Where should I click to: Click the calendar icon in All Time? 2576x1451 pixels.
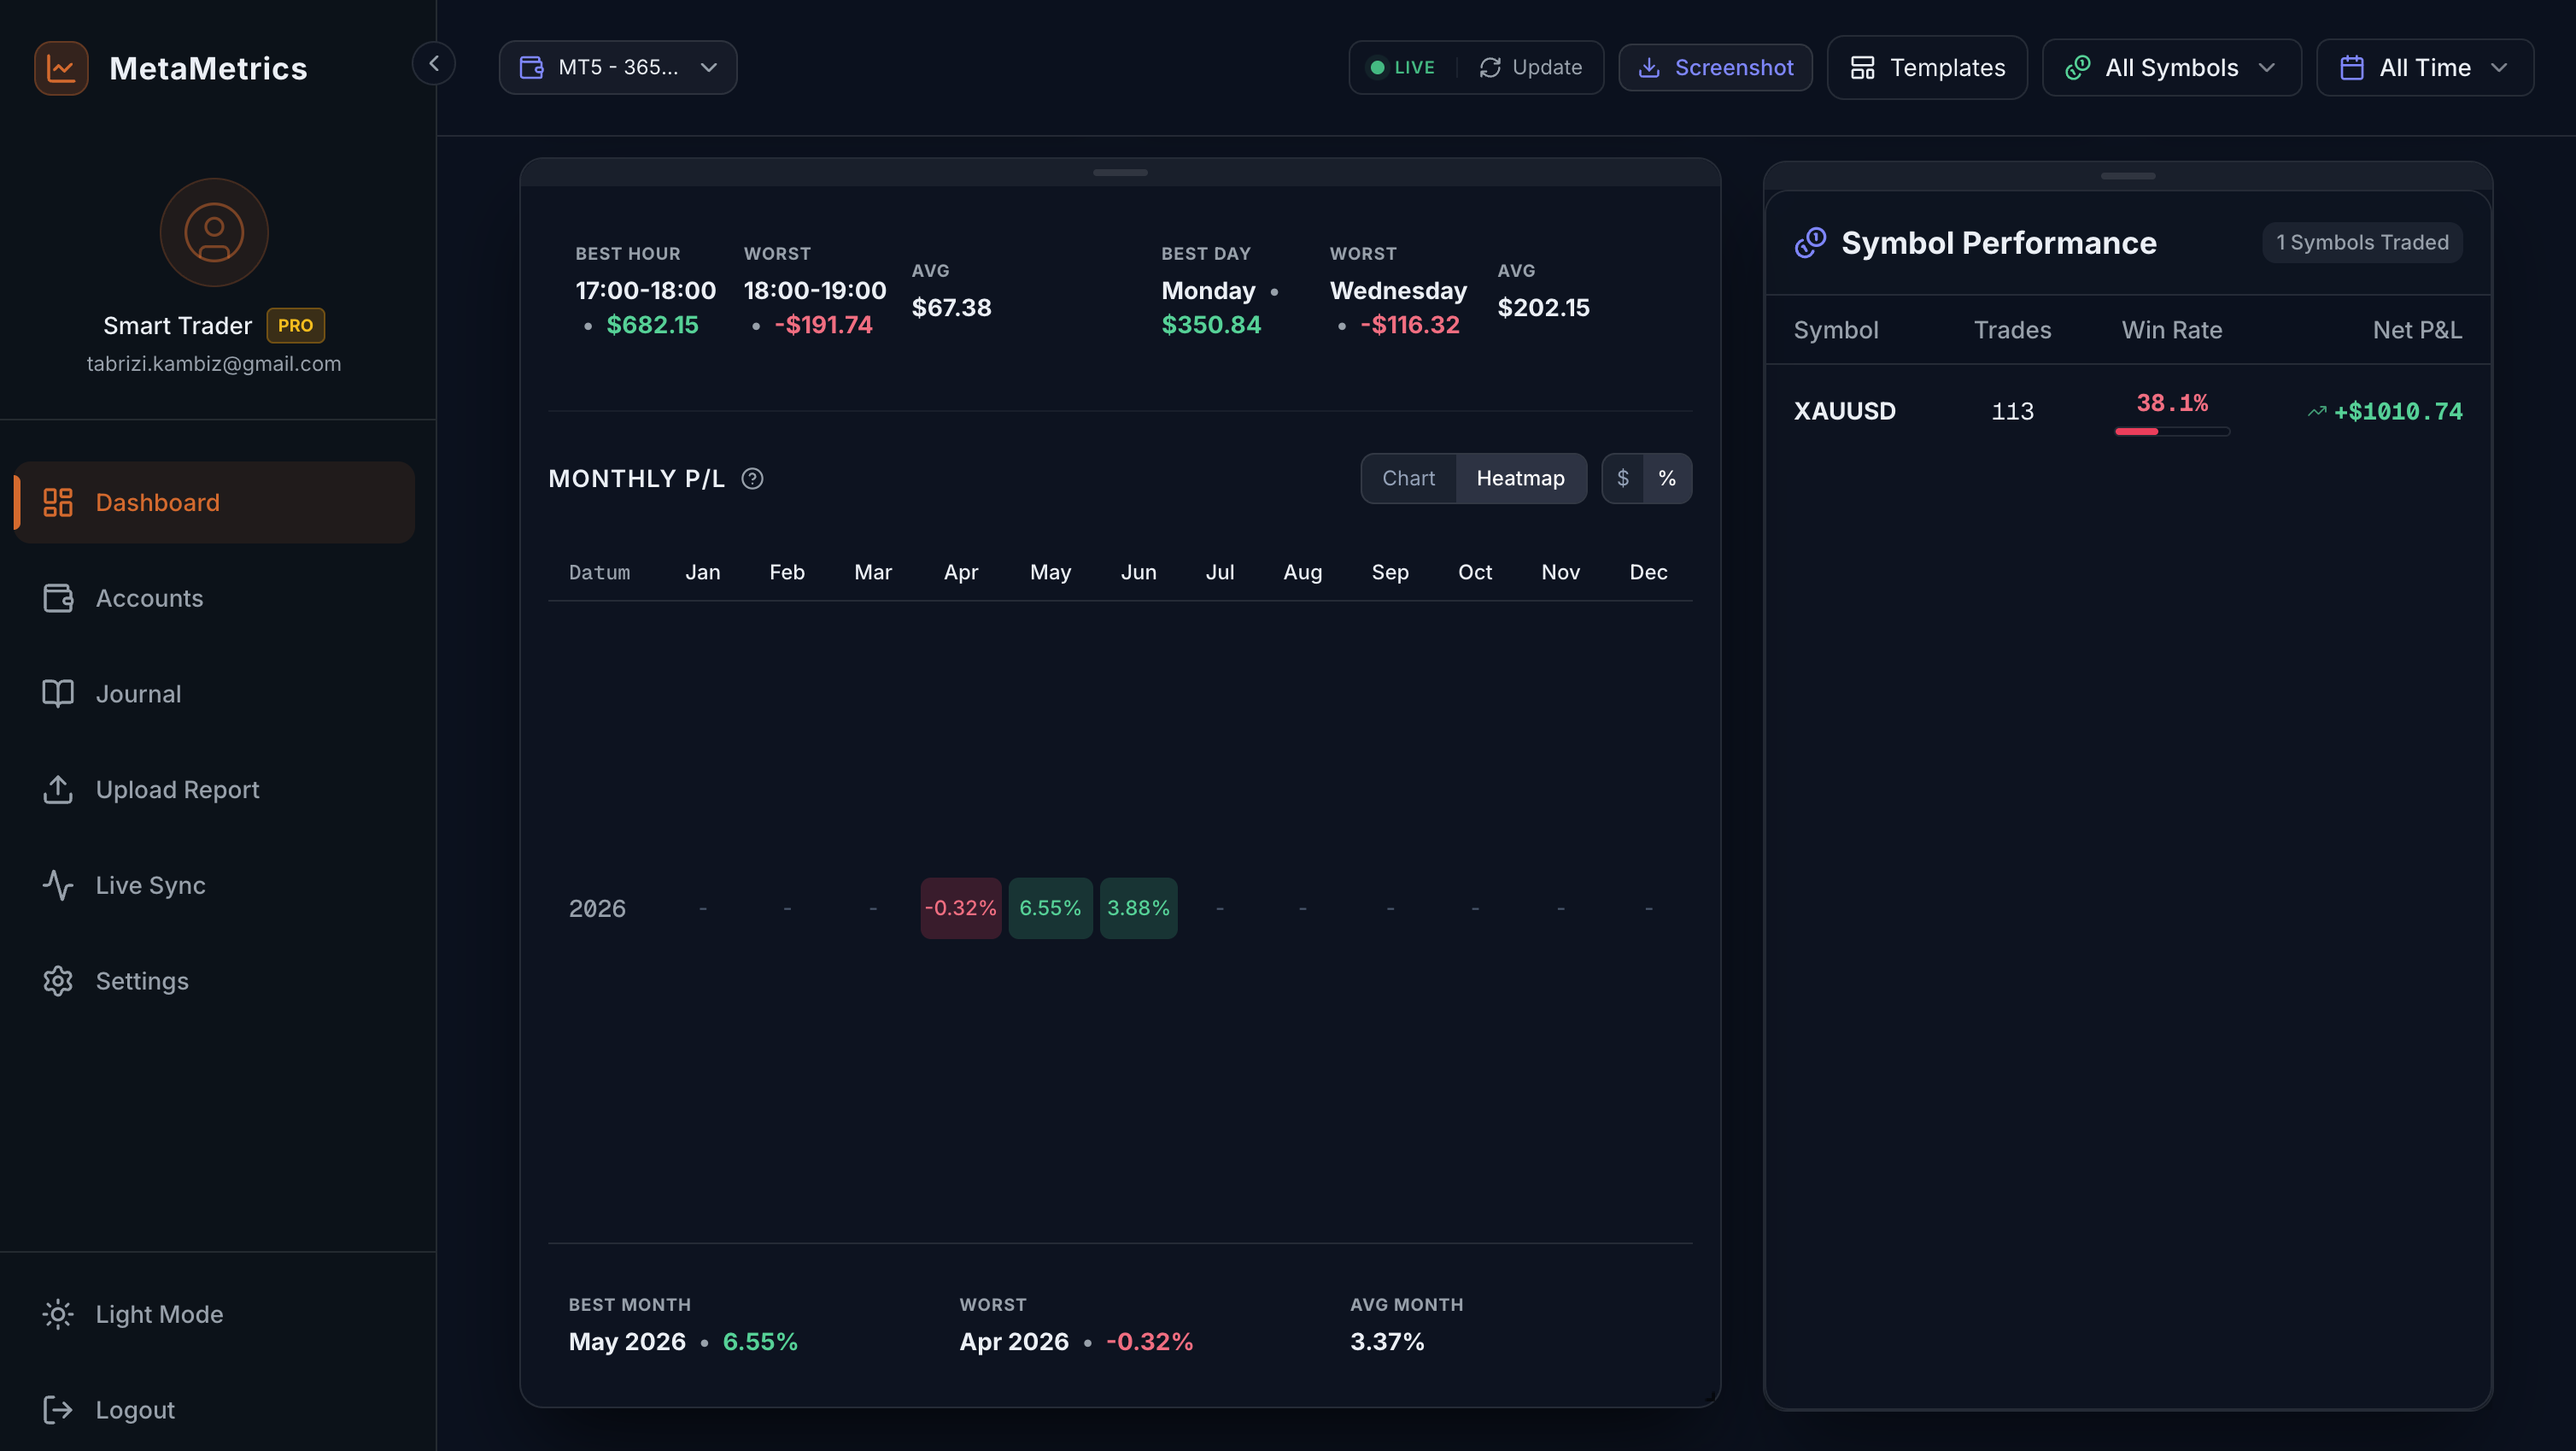[2352, 67]
